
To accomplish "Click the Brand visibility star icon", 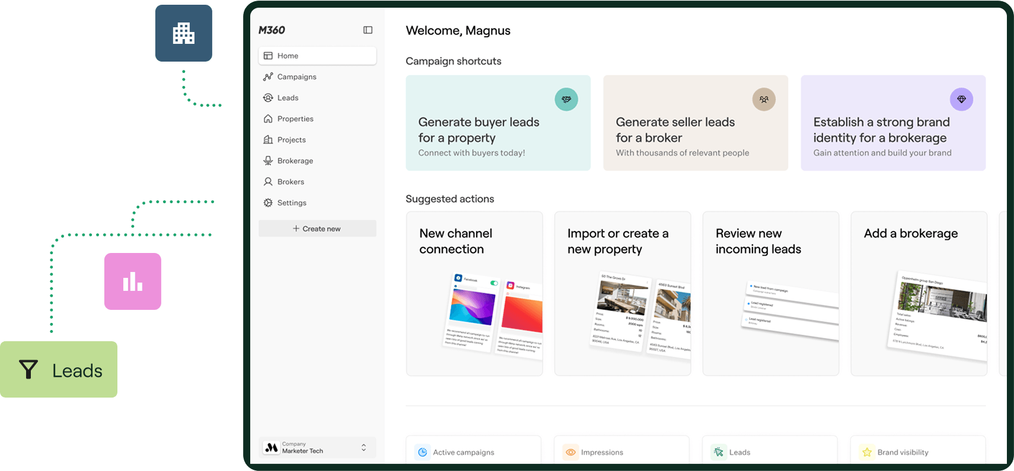I will 867,452.
